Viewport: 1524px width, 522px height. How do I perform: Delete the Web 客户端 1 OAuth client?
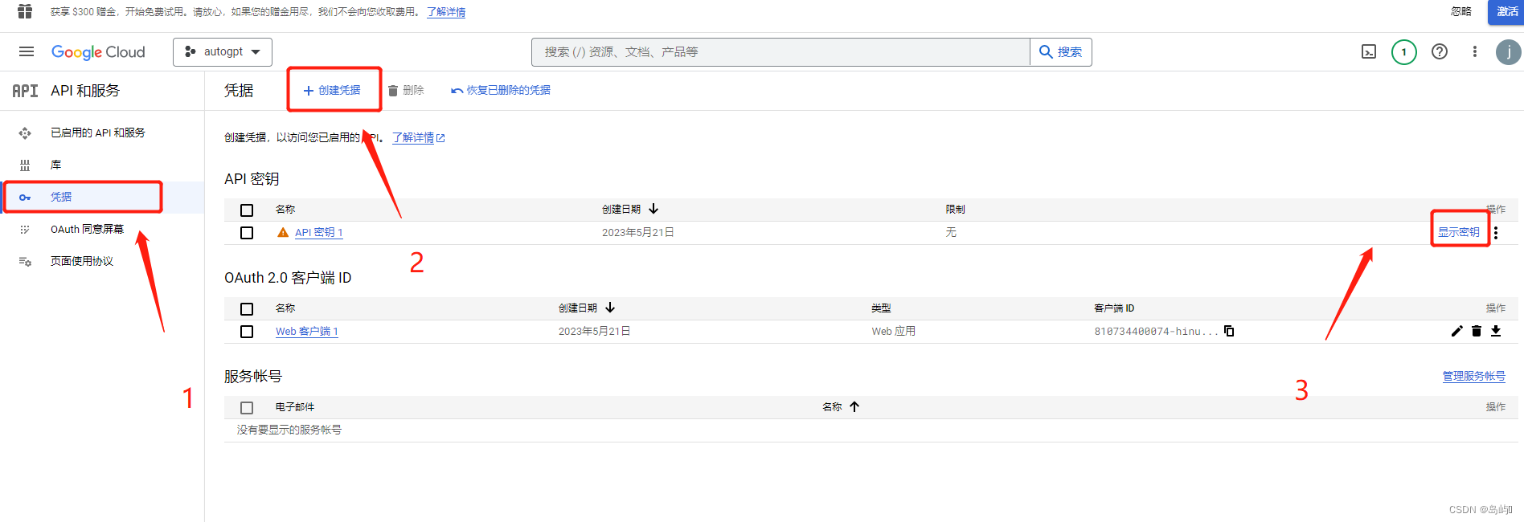tap(1477, 331)
